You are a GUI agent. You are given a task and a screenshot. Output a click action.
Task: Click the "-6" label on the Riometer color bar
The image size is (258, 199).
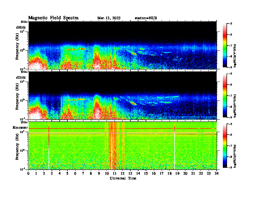coord(231,135)
